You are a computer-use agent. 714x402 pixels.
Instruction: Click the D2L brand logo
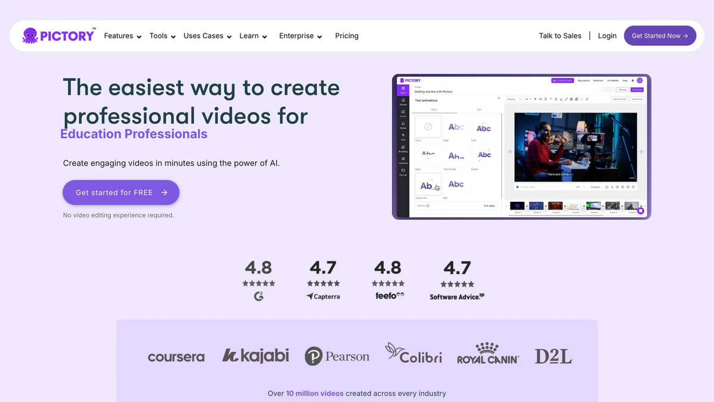point(553,356)
